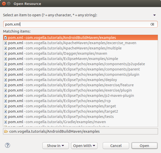This screenshot has width=161, height=153.
Task: Click XML file icon of excercise_maven row
Action: (6, 43)
